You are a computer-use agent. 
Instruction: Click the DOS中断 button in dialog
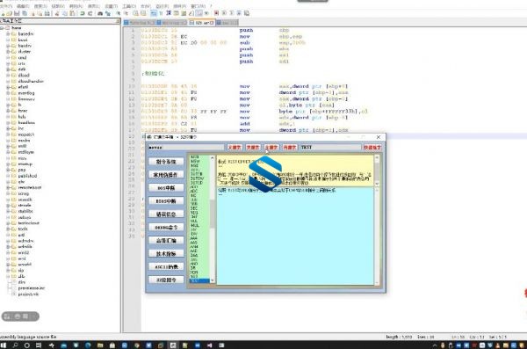pyautogui.click(x=166, y=188)
